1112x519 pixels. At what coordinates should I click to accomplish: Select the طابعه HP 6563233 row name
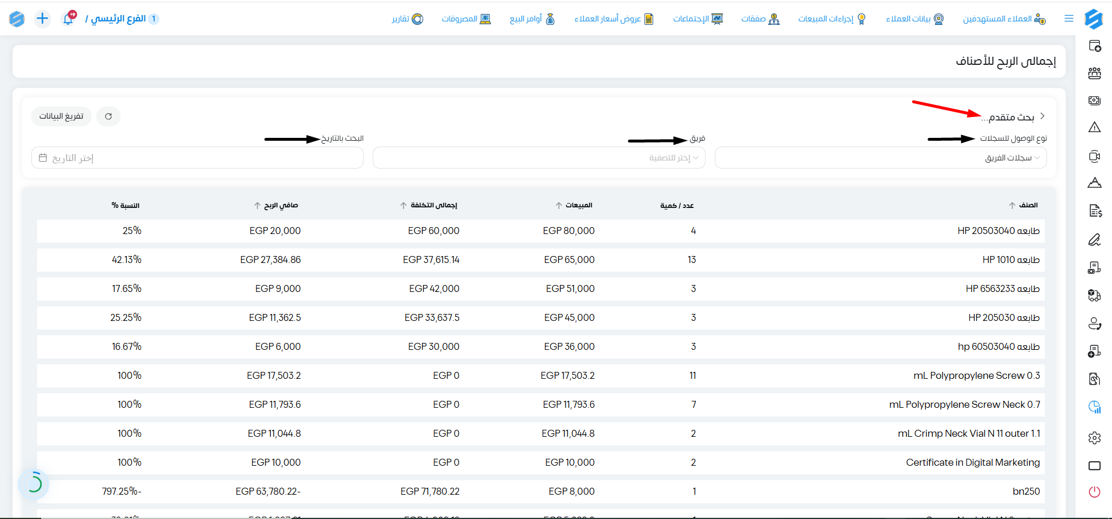click(1002, 288)
